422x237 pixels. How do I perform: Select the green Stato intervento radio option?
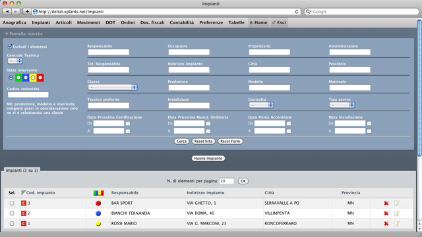(x=18, y=78)
